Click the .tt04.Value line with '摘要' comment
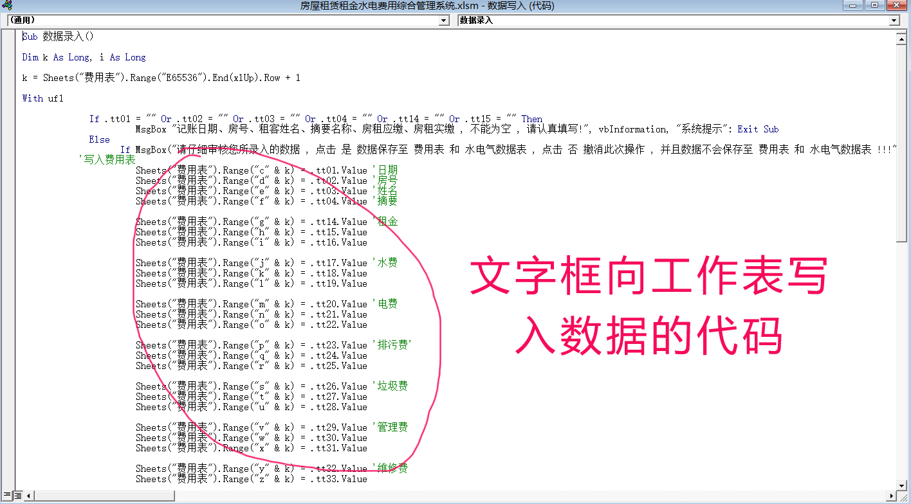This screenshot has width=911, height=504. tap(267, 201)
